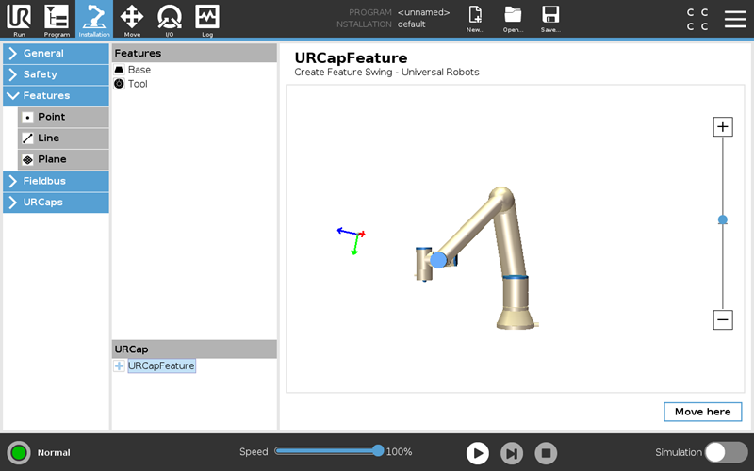The image size is (754, 471).
Task: Select the Point feature item
Action: pos(63,118)
